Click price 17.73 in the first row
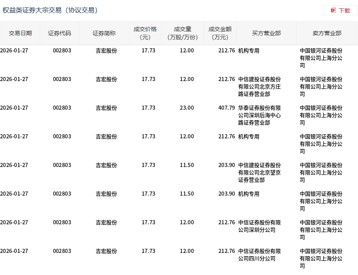358x275 pixels. (x=148, y=50)
